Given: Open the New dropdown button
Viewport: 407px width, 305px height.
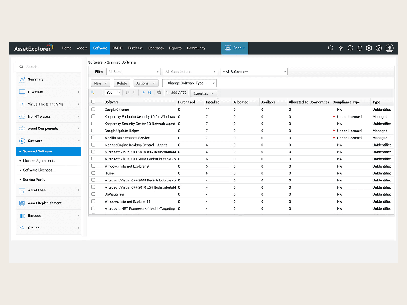Looking at the screenshot, I should pyautogui.click(x=101, y=83).
